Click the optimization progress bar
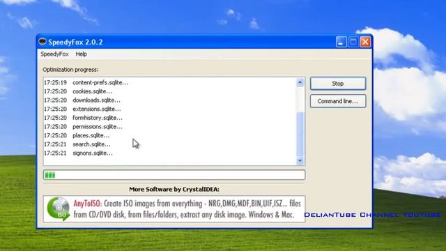446x251 pixels. click(174, 175)
